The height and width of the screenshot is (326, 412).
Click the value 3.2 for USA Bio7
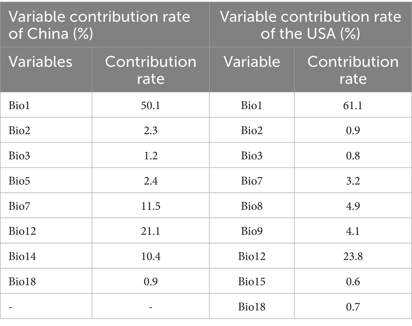tap(353, 180)
